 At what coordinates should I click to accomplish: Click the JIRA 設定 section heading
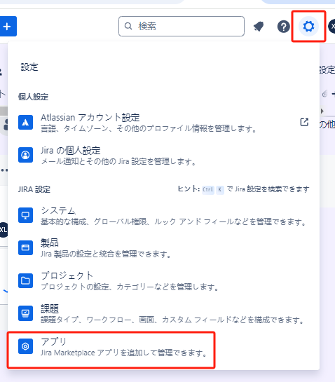coord(34,189)
